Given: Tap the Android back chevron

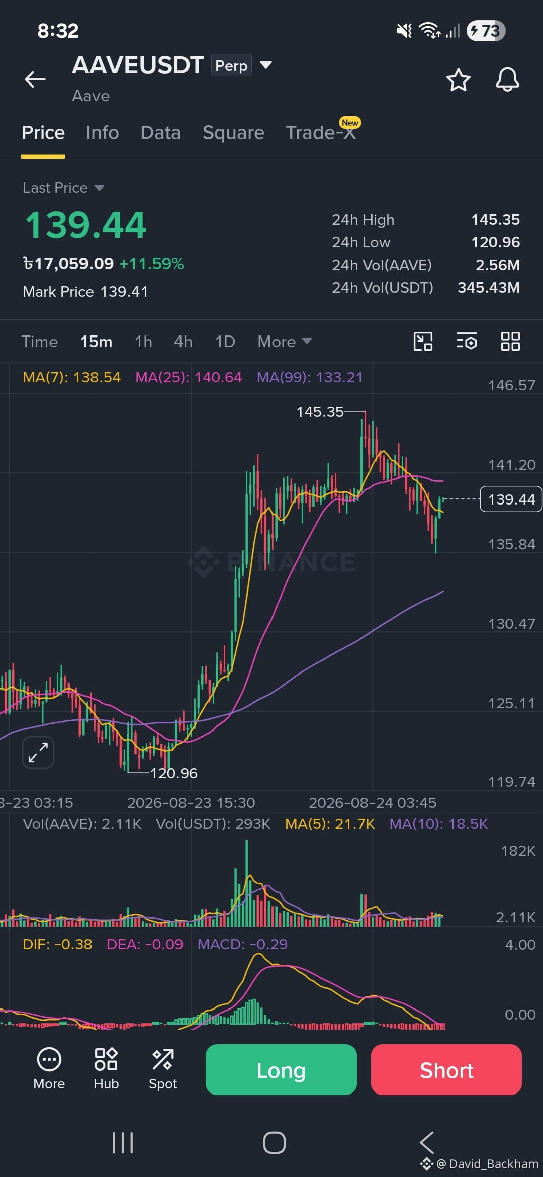Looking at the screenshot, I should [427, 1142].
